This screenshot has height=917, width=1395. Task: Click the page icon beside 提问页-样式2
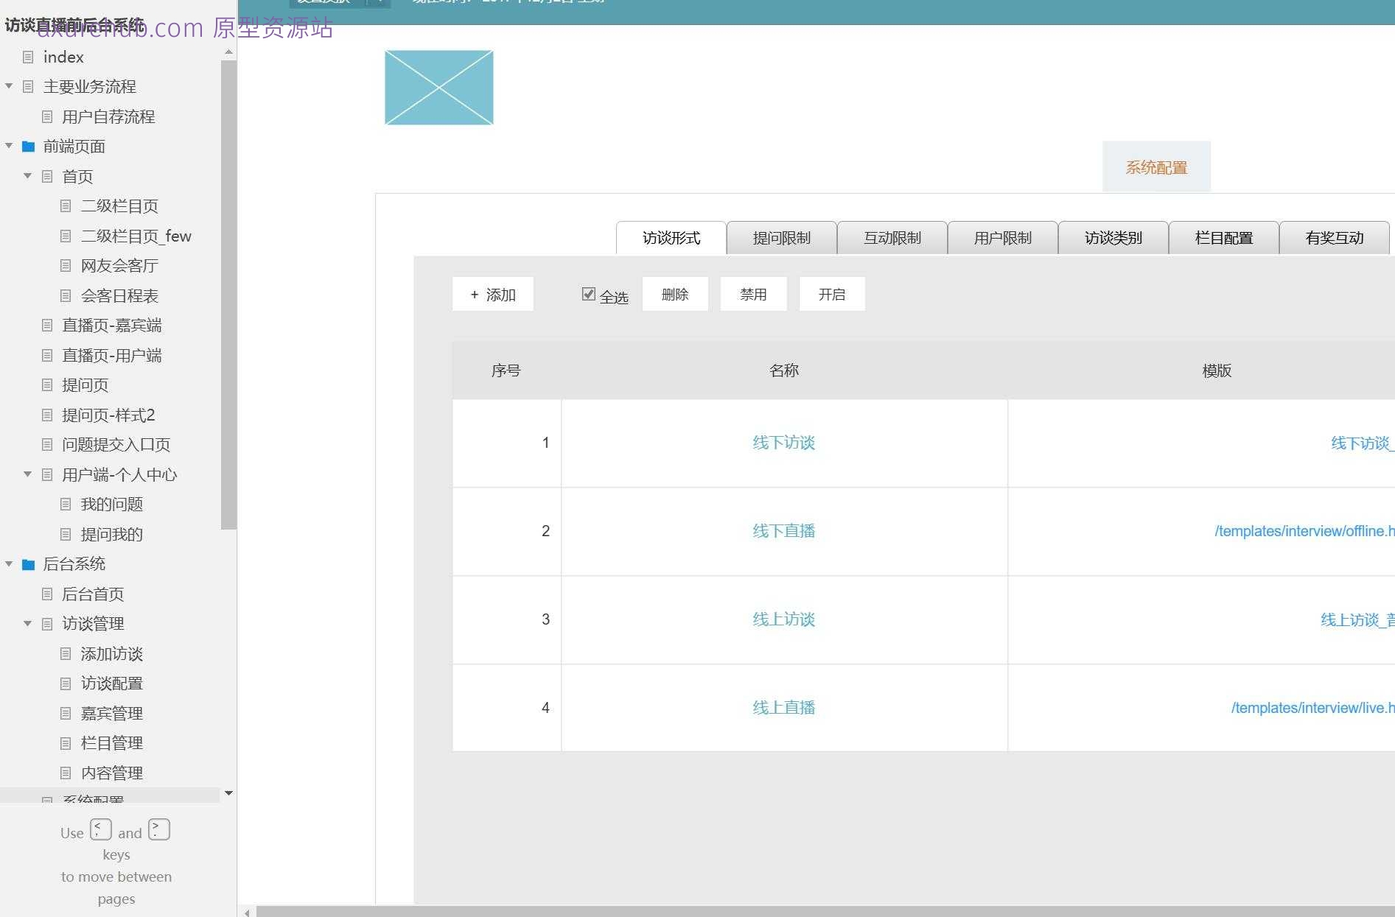point(47,415)
